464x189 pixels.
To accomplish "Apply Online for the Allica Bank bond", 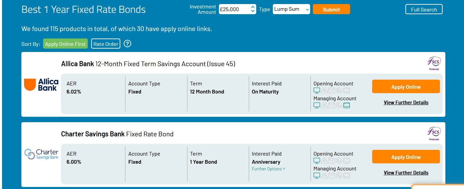I will pos(406,87).
